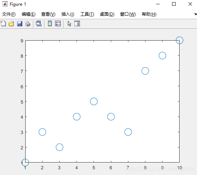Close the Figure 1 window
This screenshot has width=197, height=175.
(x=190, y=4)
